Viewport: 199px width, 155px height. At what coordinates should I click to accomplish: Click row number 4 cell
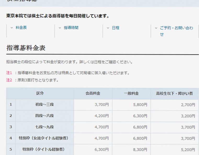coord(11,138)
